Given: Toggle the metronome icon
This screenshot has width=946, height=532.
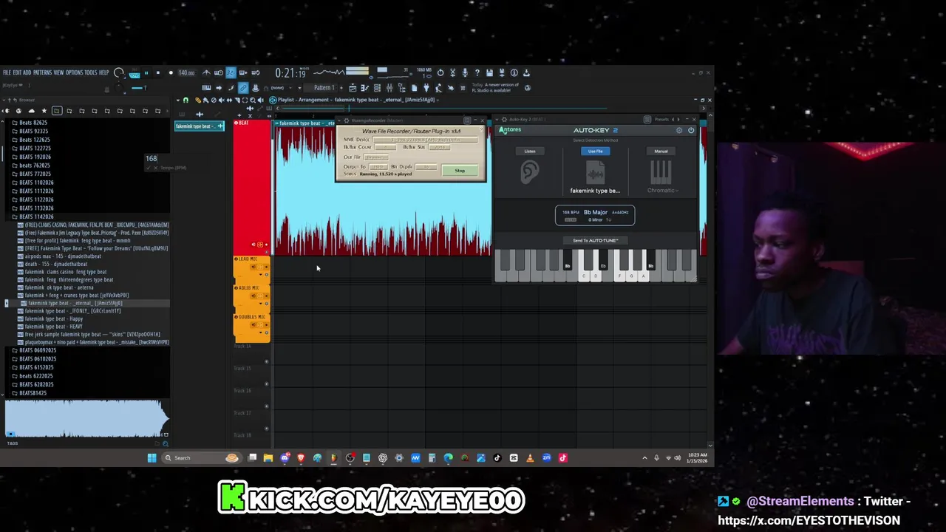Looking at the screenshot, I should [206, 72].
